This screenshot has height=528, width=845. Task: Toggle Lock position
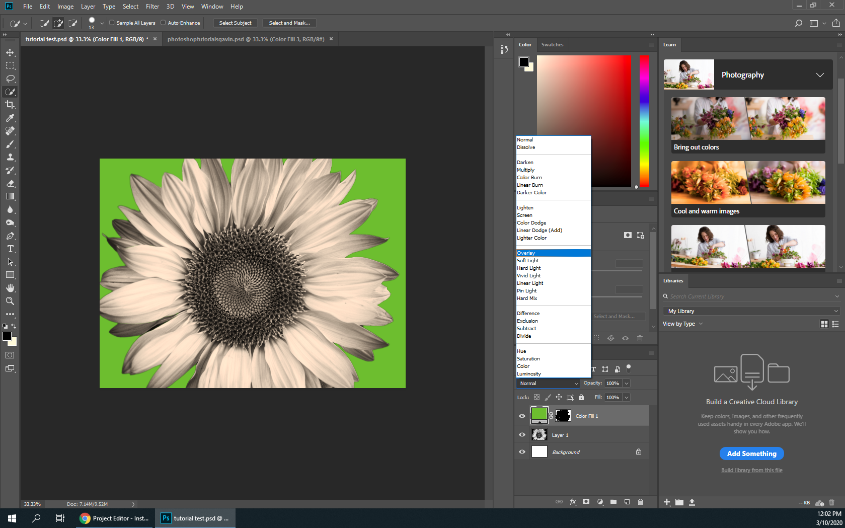(x=559, y=397)
